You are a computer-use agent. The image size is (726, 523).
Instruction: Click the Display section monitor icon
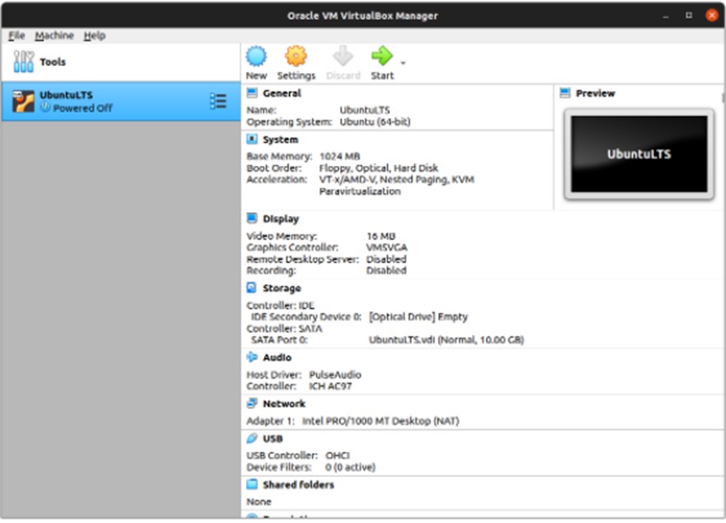252,219
